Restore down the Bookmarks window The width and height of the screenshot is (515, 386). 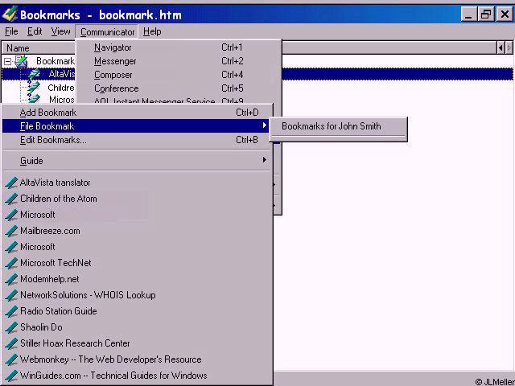click(486, 14)
